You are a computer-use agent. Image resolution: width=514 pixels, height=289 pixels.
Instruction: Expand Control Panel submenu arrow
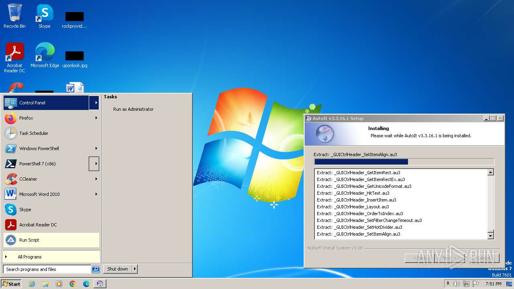94,103
